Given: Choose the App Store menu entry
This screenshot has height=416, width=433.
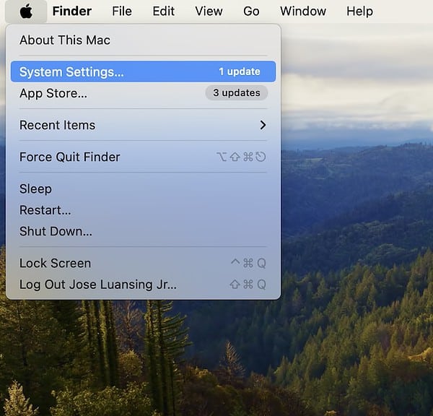Looking at the screenshot, I should [53, 93].
